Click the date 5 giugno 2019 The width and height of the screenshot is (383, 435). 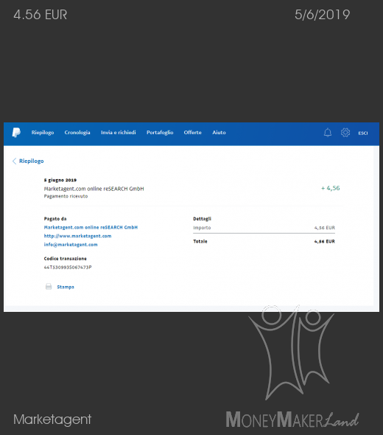[60, 180]
